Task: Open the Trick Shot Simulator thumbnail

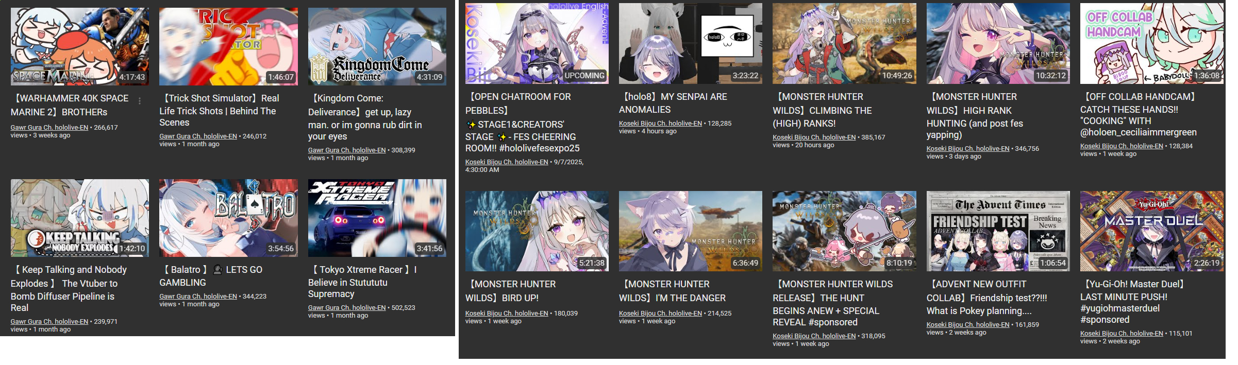Action: (x=228, y=46)
